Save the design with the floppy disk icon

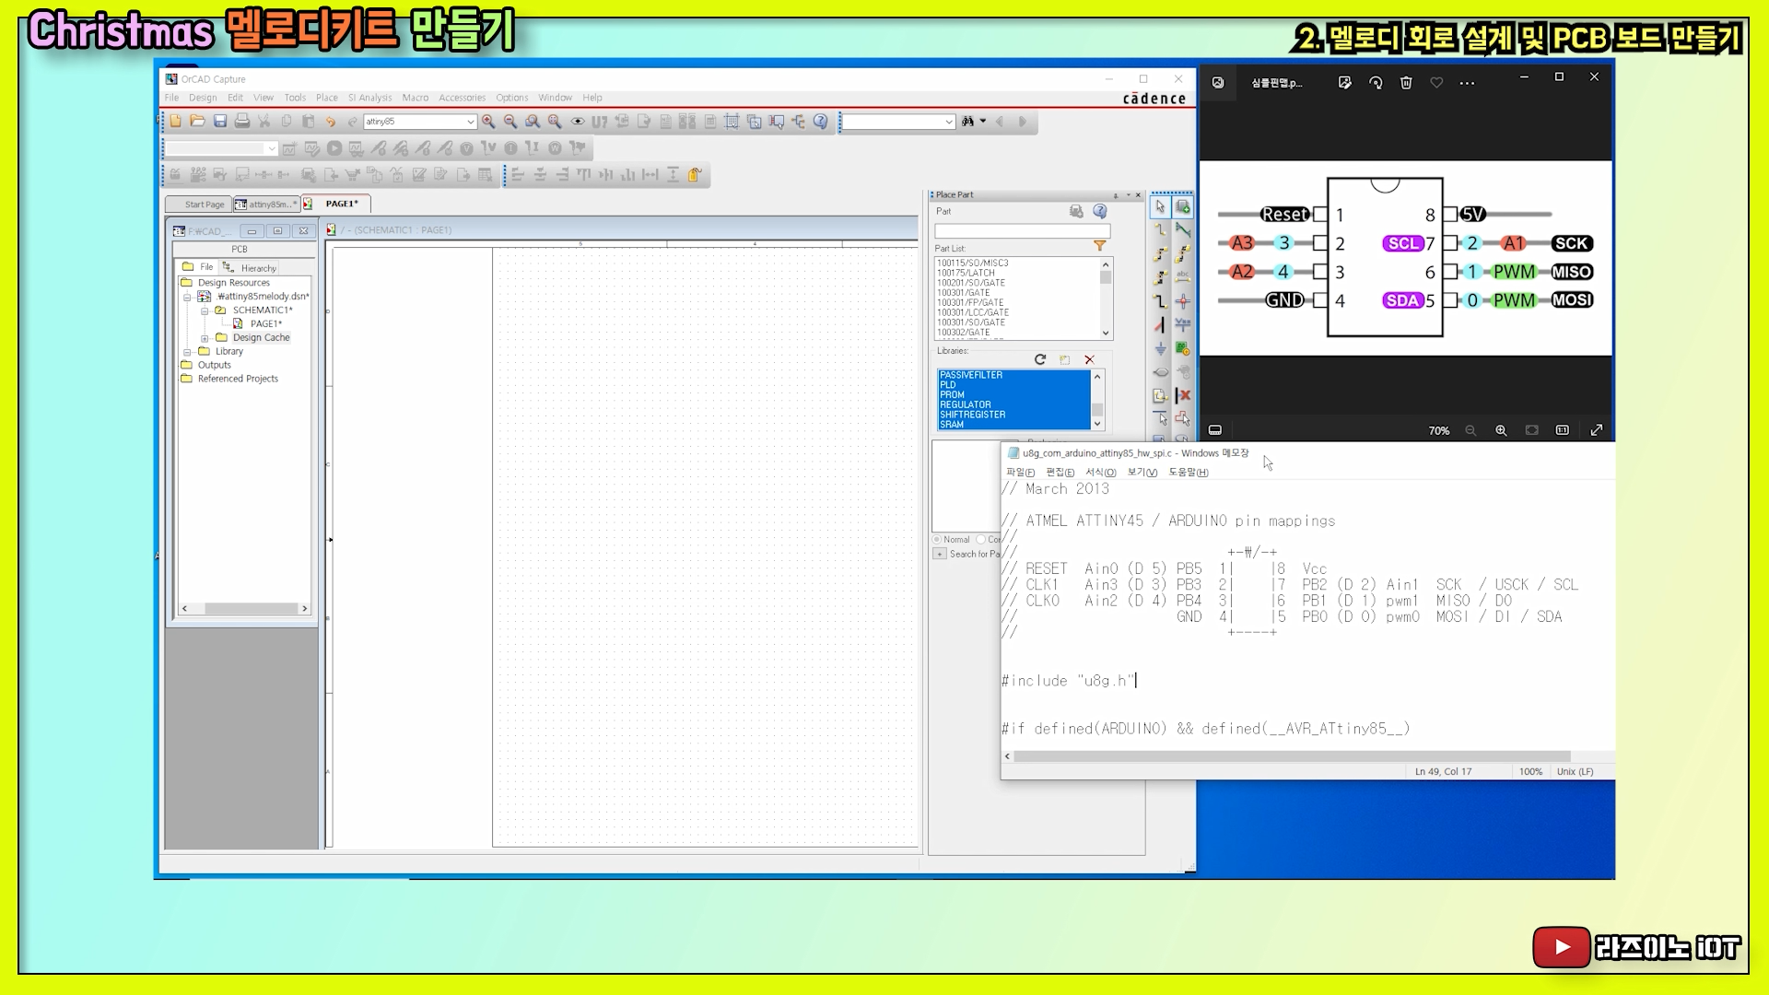tap(220, 122)
